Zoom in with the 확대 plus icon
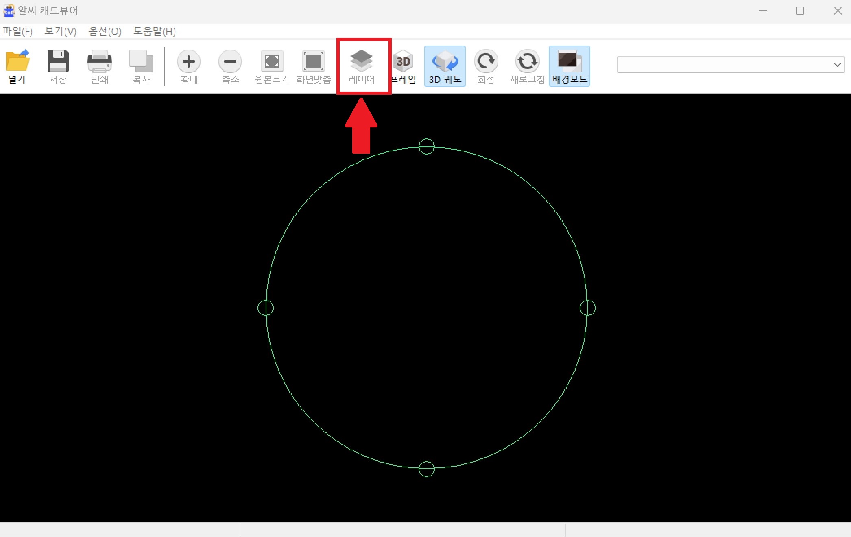Screen dimensions: 851x537 coord(189,66)
